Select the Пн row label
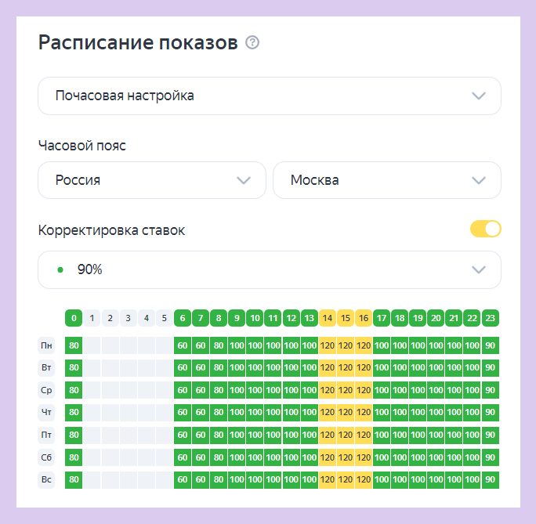Image resolution: width=536 pixels, height=524 pixels. [x=47, y=345]
